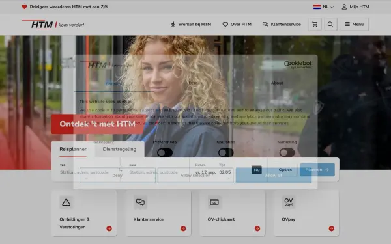Select the Reisplanner tab
Image resolution: width=391 pixels, height=244 pixels.
(73, 149)
